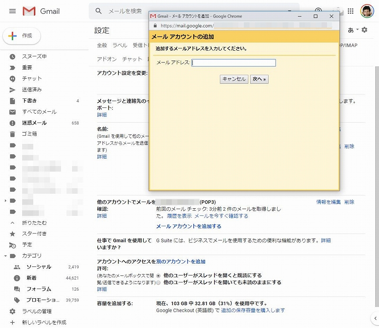Click 詳細 link under 名前 section
This screenshot has height=328, width=379.
click(x=102, y=157)
